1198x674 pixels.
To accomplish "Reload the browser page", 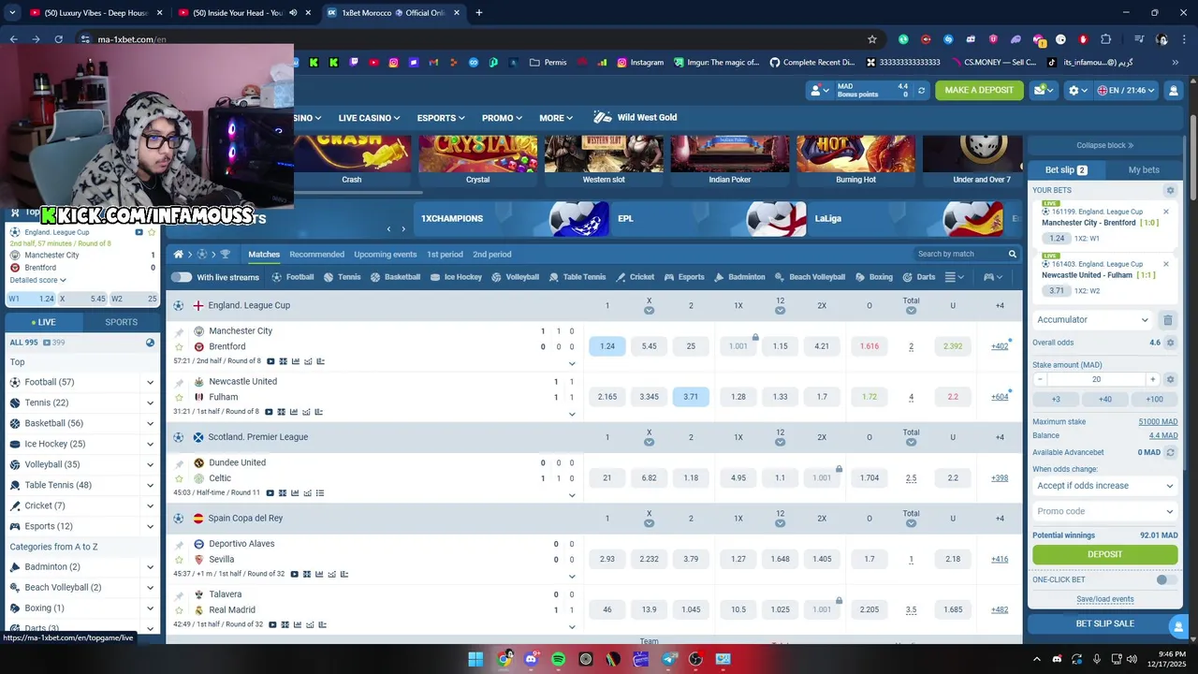I will click(x=58, y=39).
